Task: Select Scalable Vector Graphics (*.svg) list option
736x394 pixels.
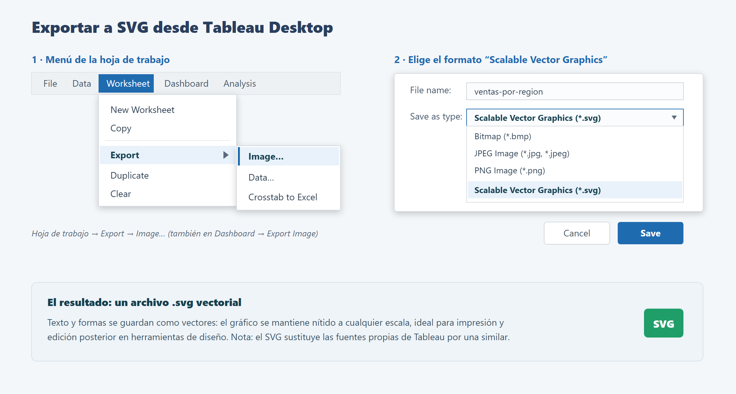Action: point(575,190)
